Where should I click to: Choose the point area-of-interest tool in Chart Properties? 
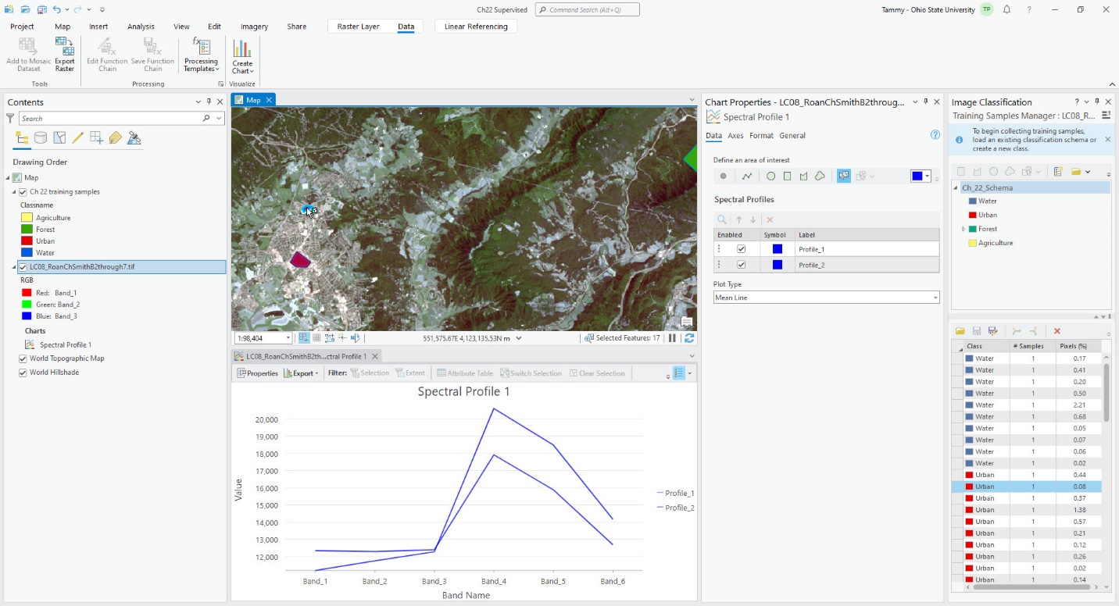[723, 176]
